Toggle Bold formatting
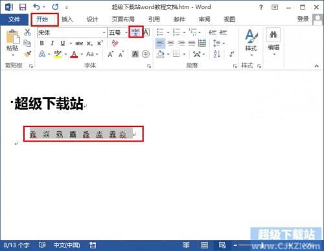 [x=42, y=43]
